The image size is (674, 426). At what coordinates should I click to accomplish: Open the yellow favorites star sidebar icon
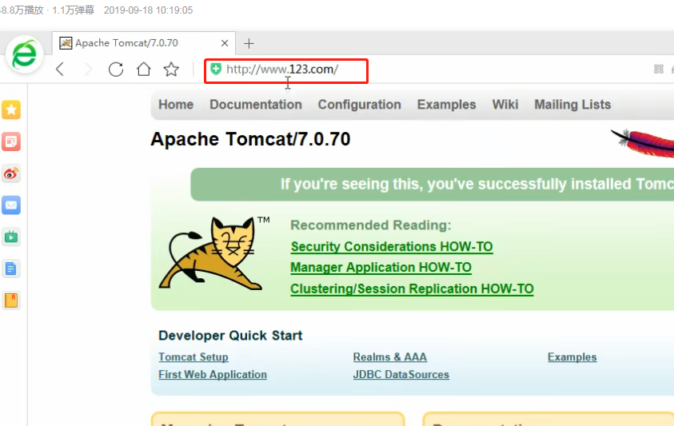11,109
